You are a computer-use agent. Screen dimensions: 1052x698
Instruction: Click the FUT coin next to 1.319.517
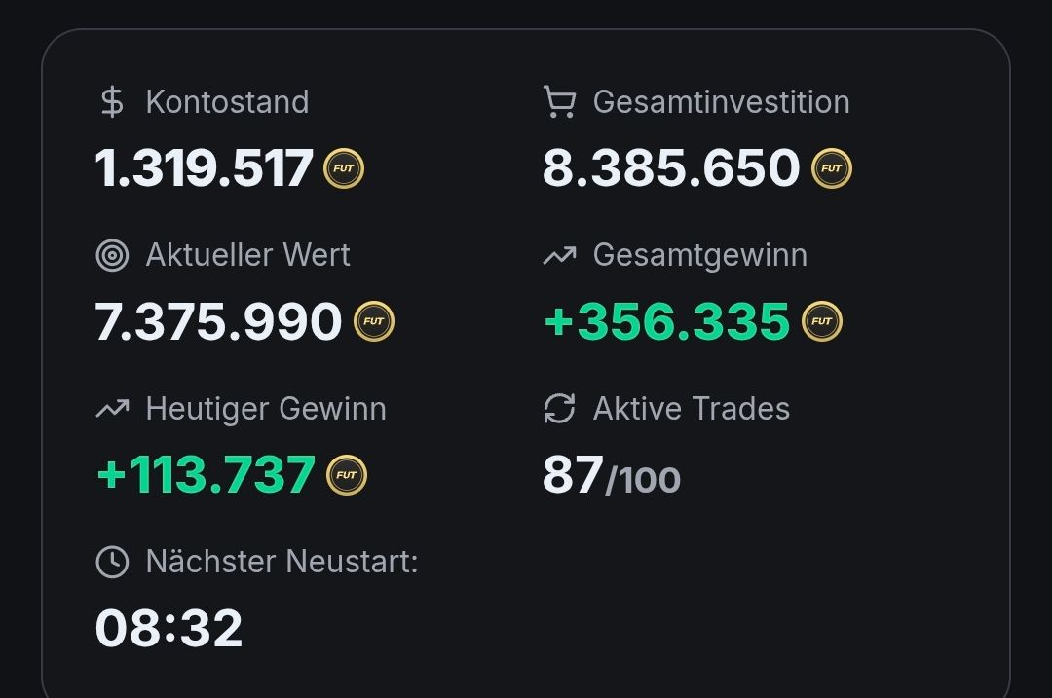pos(344,168)
